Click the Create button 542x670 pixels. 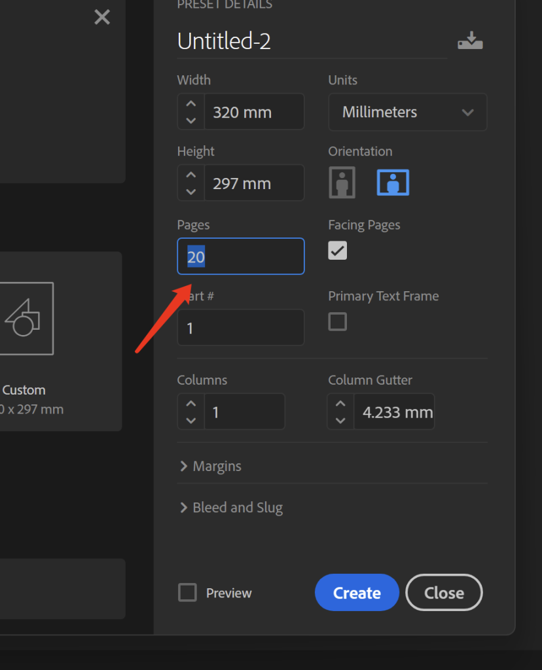[357, 593]
